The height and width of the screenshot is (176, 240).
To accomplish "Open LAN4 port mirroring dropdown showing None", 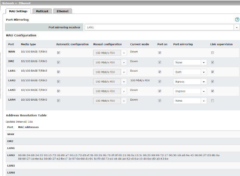I will coord(190,101).
